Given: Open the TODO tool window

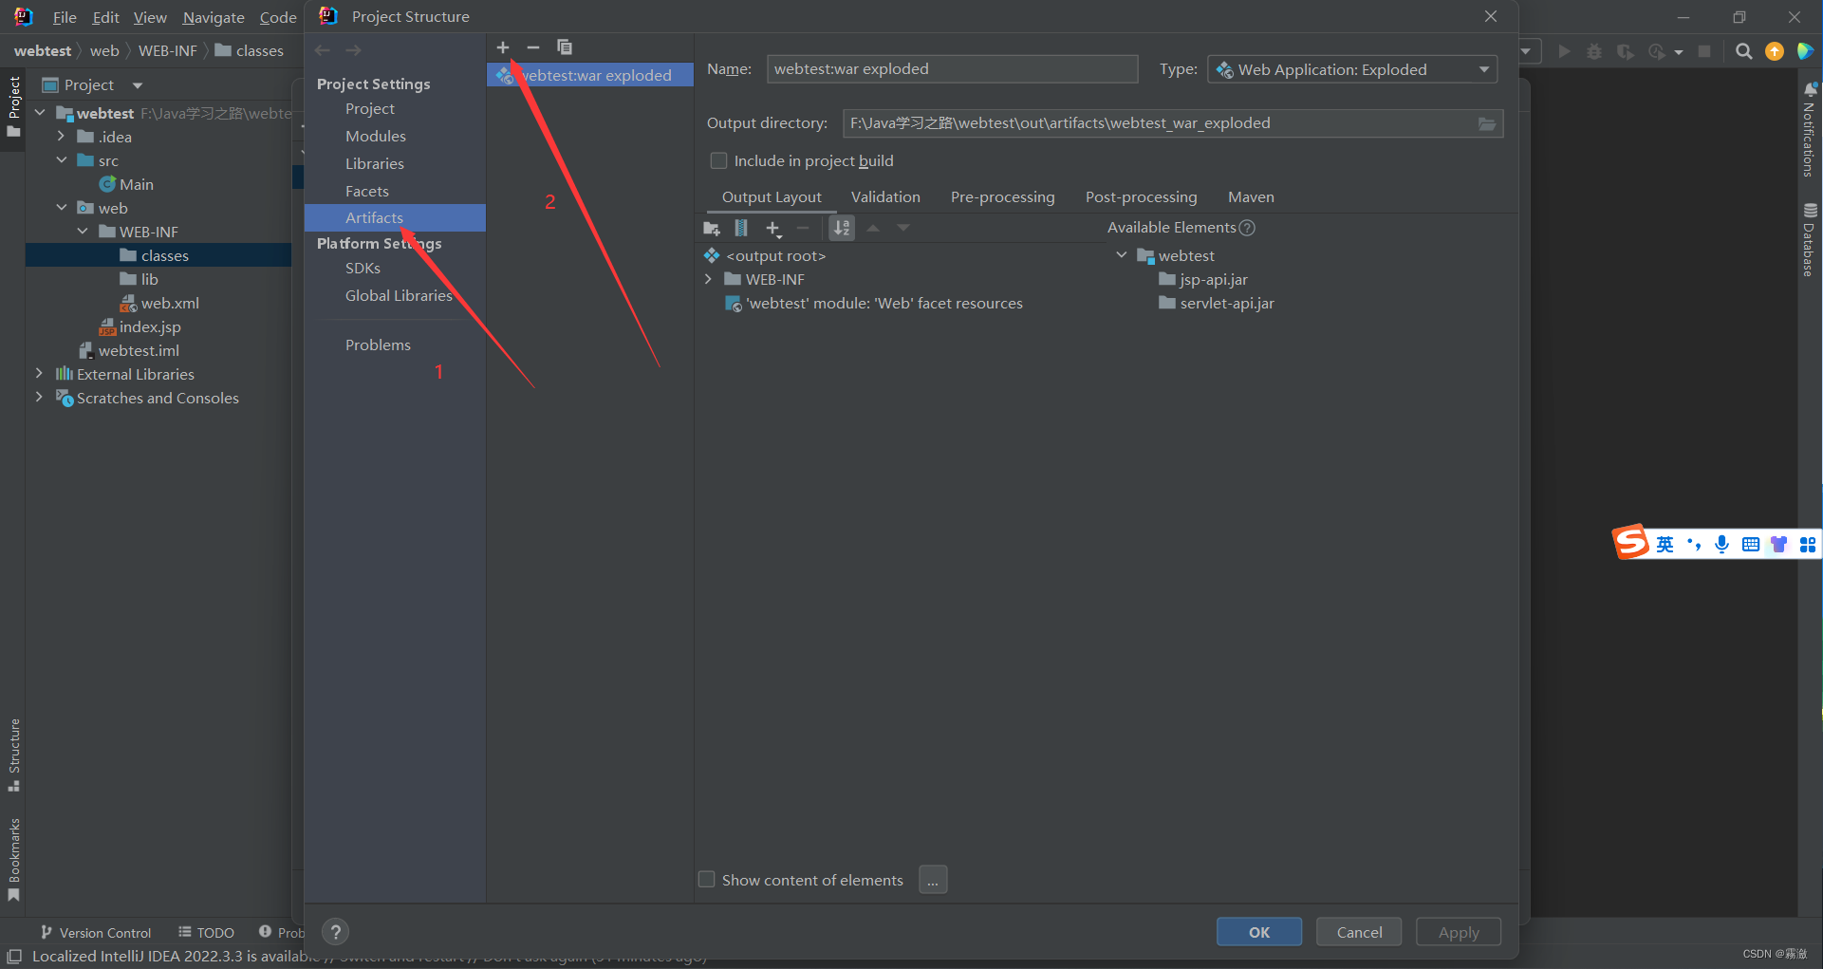Looking at the screenshot, I should (206, 933).
